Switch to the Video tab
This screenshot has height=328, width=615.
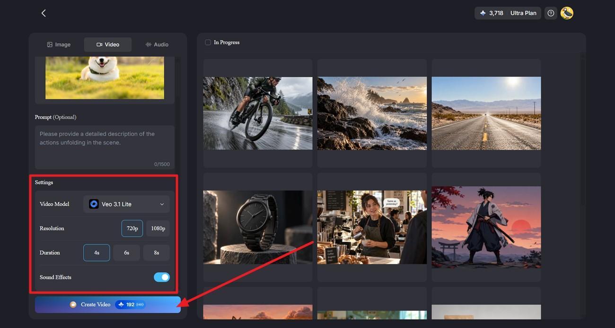point(108,44)
